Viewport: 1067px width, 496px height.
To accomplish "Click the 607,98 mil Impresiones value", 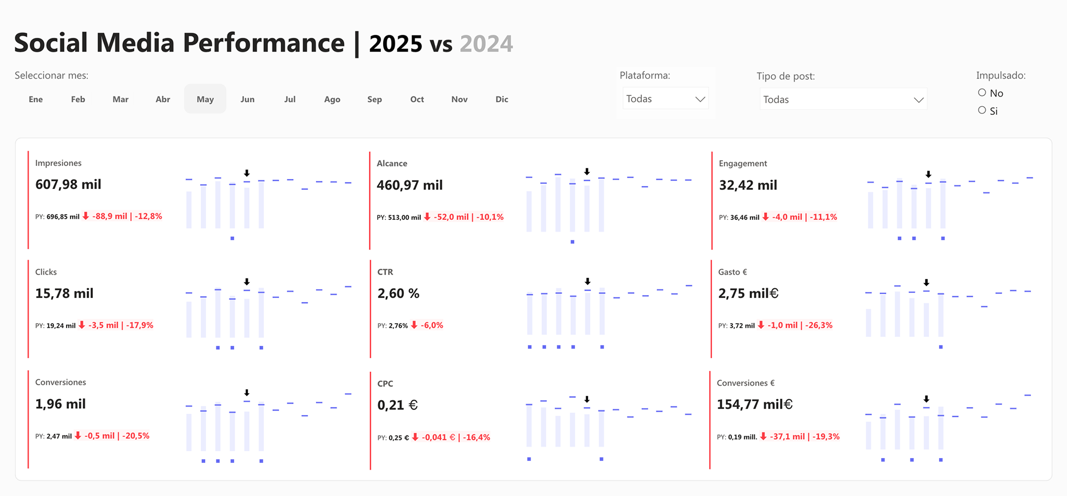I will (x=68, y=184).
